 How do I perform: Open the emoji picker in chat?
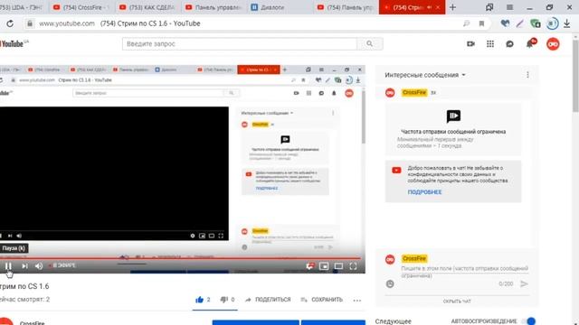point(390,283)
